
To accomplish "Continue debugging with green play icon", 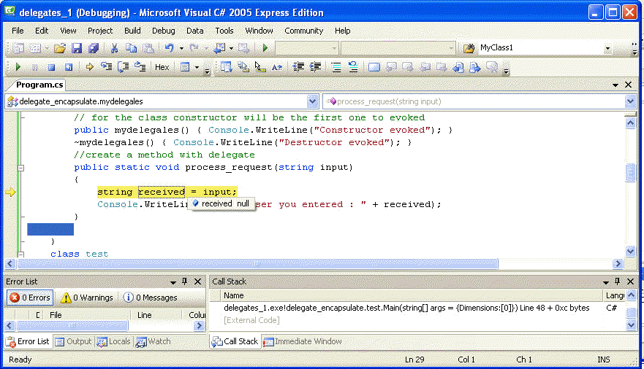I will coord(18,67).
